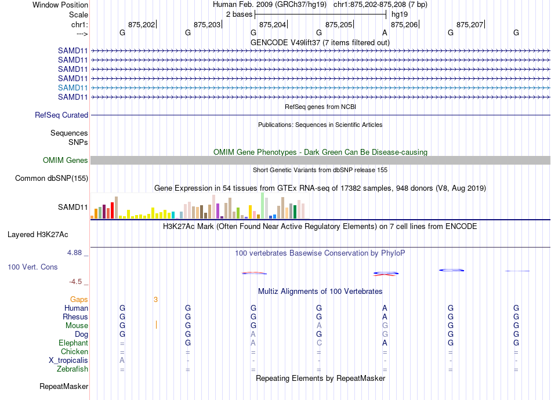551x400 pixels.
Task: Click the SNPs label under Sequences
Action: coord(78,142)
